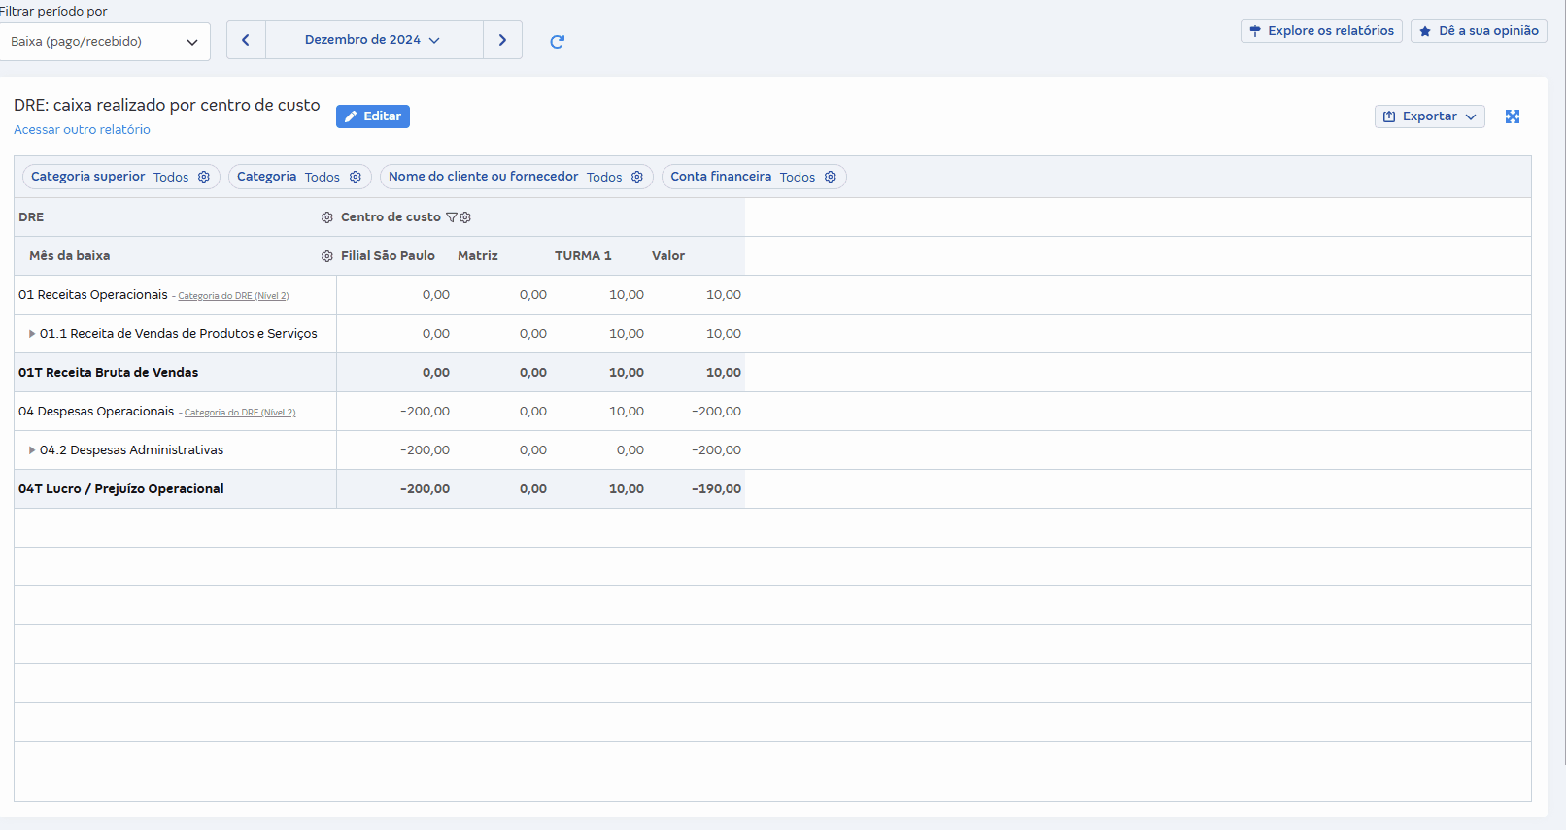Image resolution: width=1566 pixels, height=830 pixels.
Task: Click the fullscreen expand icon
Action: coord(1512,116)
